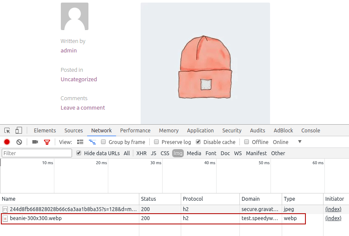The image size is (349, 236).
Task: Sort by the Status column header
Action: click(x=160, y=199)
